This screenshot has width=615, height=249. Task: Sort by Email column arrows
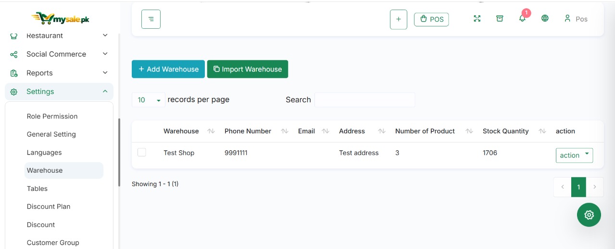326,131
